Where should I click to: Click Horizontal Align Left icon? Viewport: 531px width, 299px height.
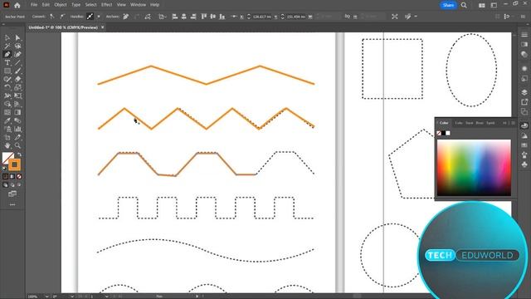coord(175,17)
